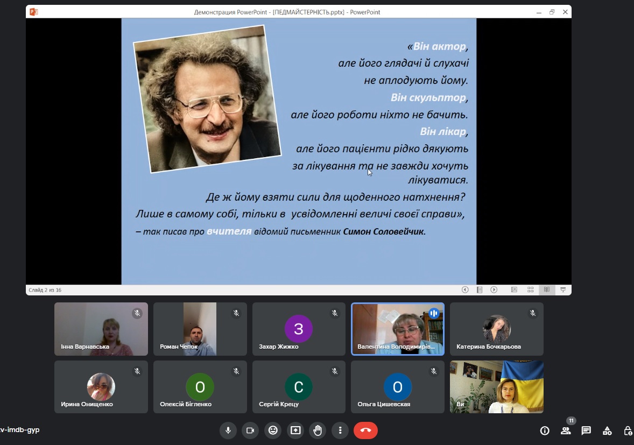Select Валентина Володимирівна speaking tile

coord(398,329)
